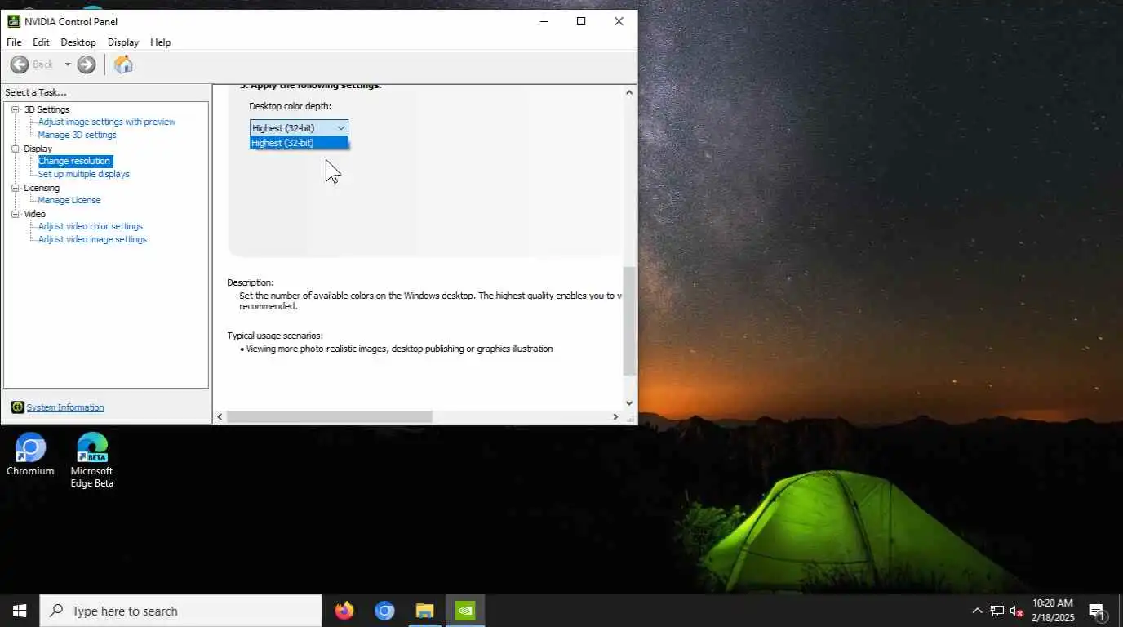Open the Display menu
Viewport: 1123px width, 627px height.
pos(123,42)
